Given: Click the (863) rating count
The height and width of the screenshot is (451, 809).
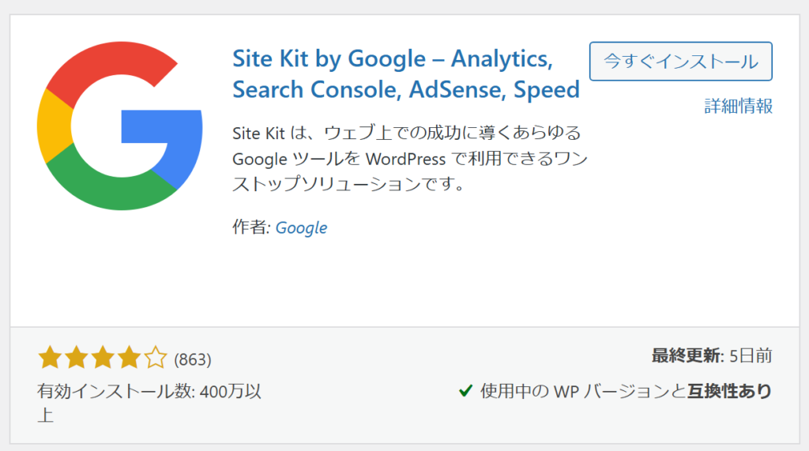Looking at the screenshot, I should (x=193, y=360).
